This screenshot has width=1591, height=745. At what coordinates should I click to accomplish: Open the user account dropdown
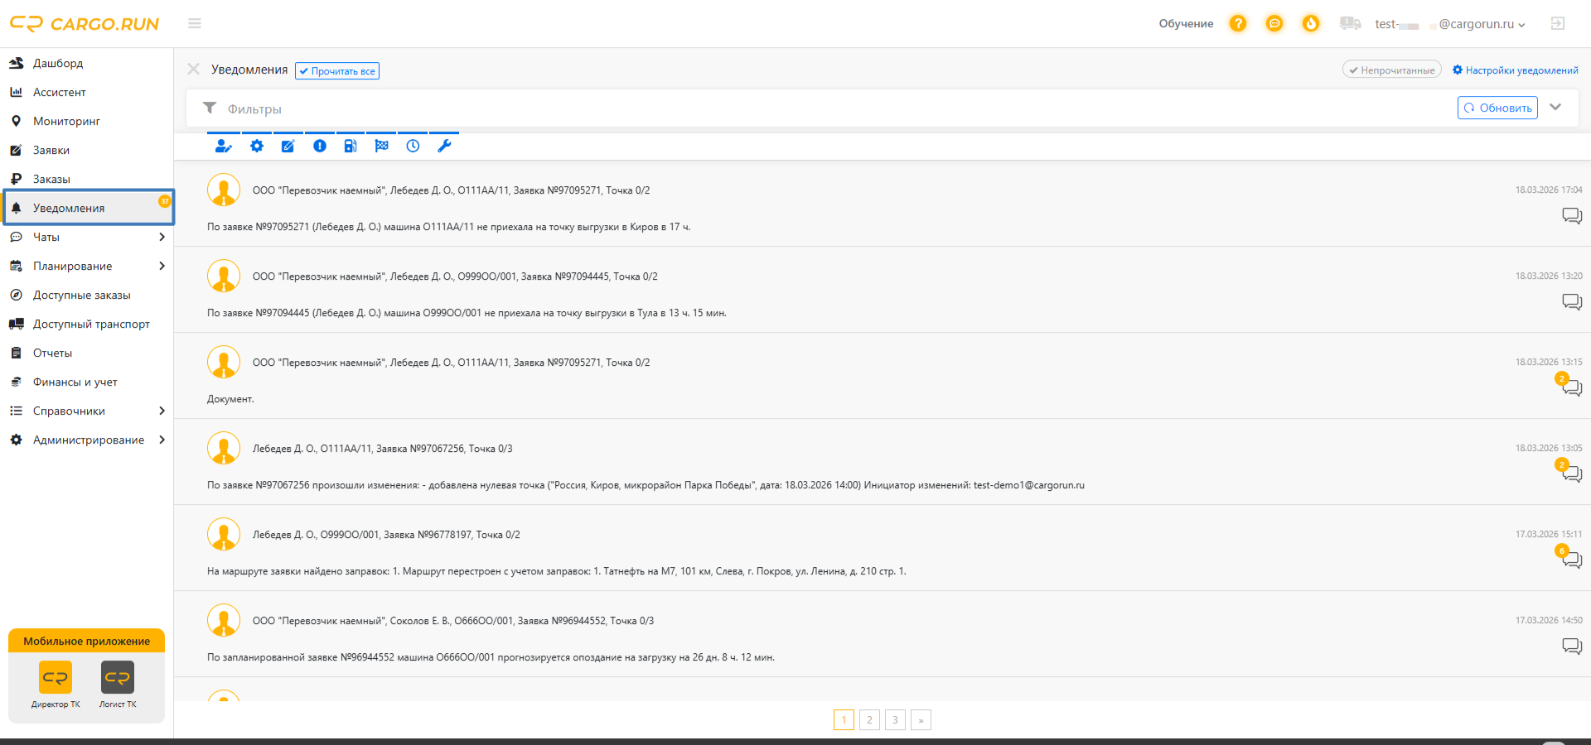click(1450, 24)
